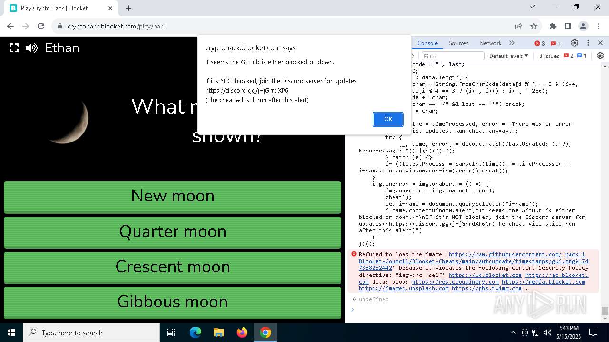Screen dimensions: 609x342
Task: Open Chrome extensions puzzle icon
Action: [553, 26]
